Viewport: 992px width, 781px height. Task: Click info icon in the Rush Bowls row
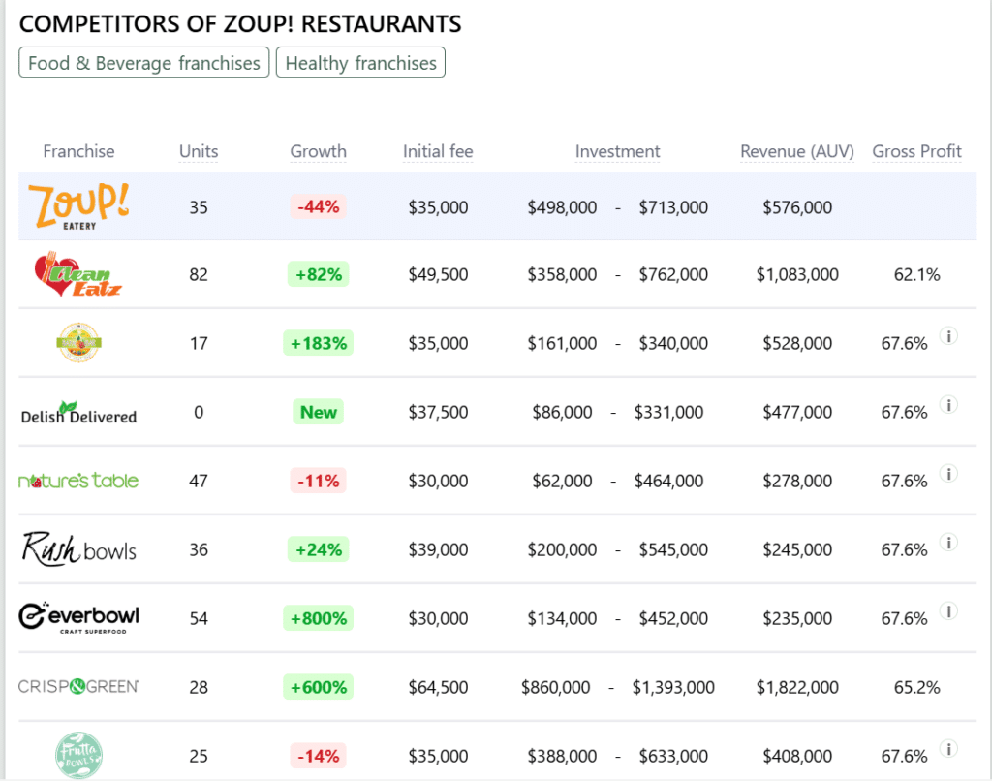pos(948,543)
